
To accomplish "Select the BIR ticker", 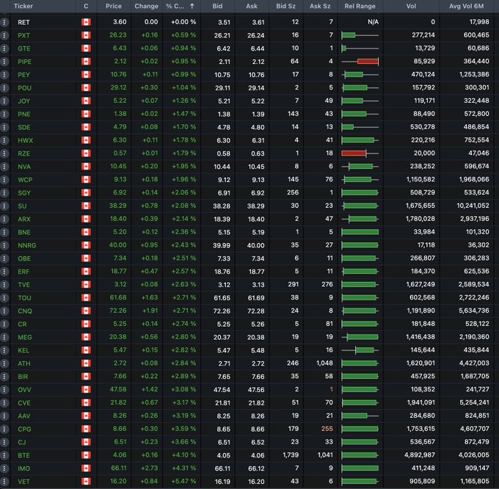I will [23, 377].
